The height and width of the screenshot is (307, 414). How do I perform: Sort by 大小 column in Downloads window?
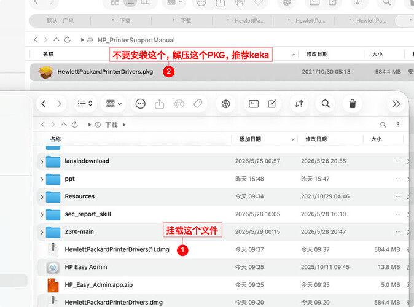tap(377, 139)
